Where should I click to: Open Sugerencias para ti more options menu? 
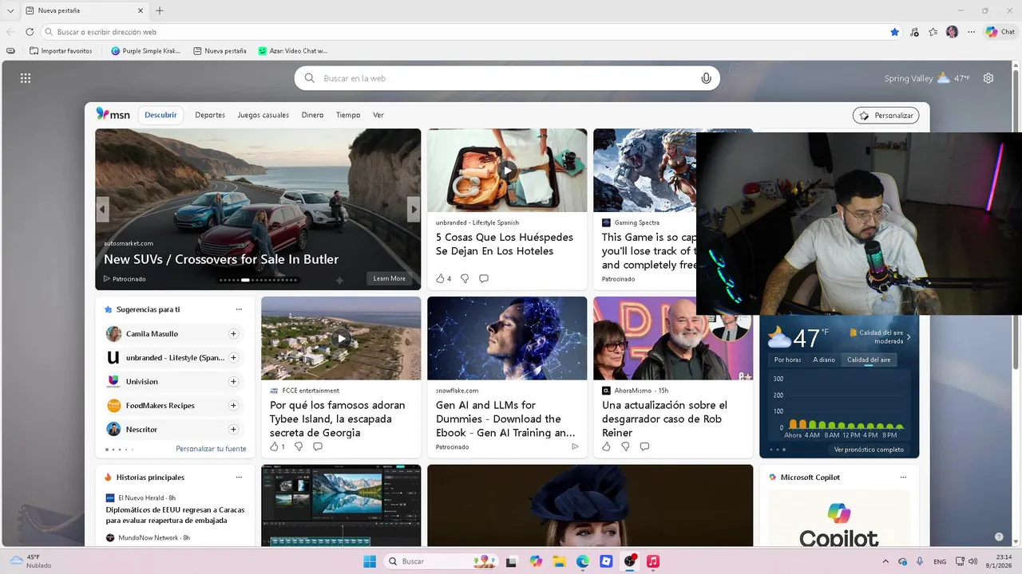click(x=239, y=309)
